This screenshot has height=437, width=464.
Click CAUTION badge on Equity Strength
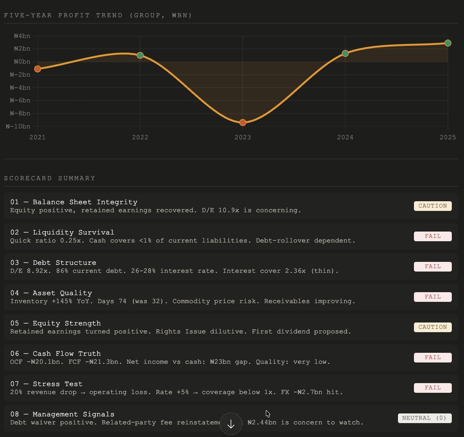[432, 327]
